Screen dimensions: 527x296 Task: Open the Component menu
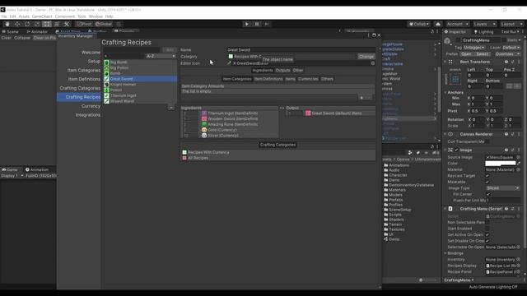point(65,16)
